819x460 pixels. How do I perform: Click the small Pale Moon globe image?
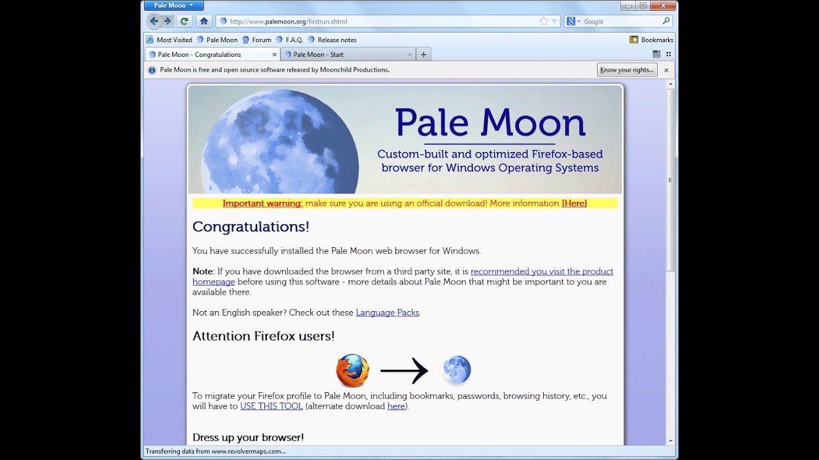click(457, 370)
